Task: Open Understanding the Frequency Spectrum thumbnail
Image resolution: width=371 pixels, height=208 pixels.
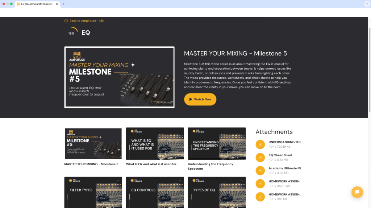Action: (x=217, y=143)
